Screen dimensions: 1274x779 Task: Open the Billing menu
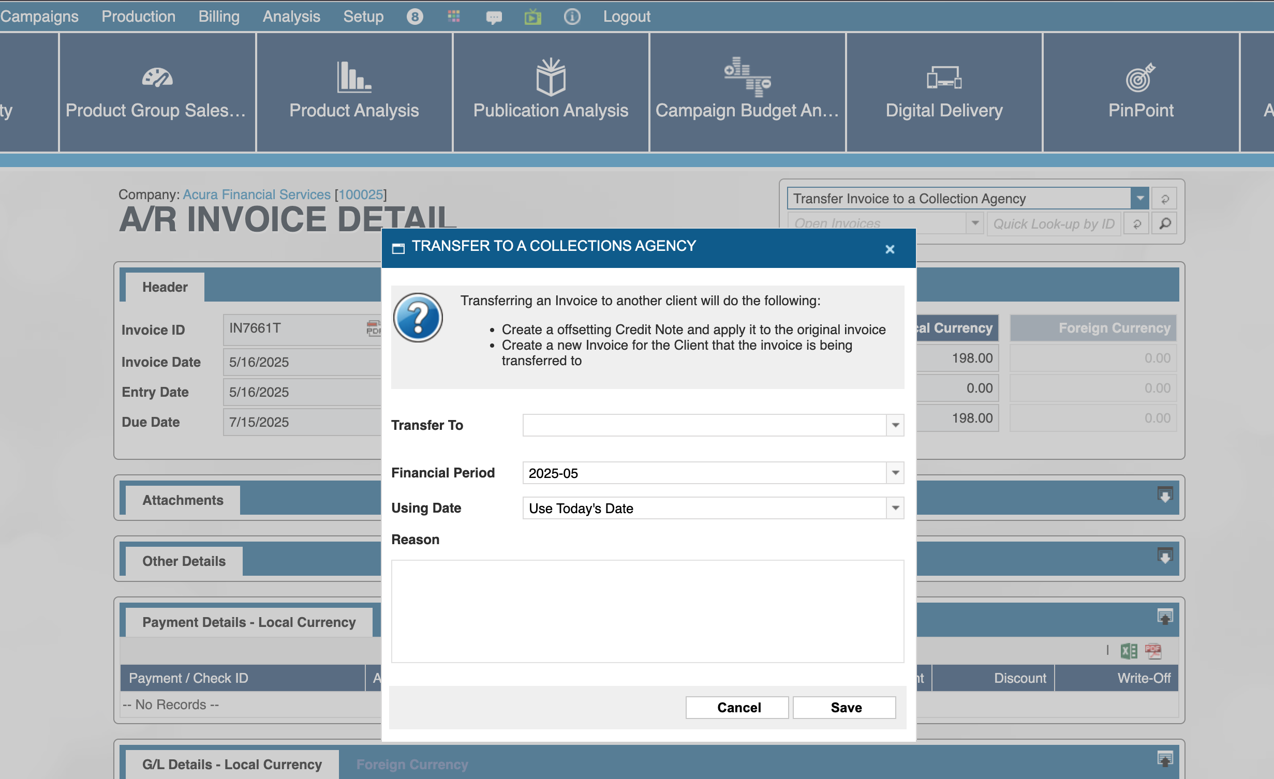coord(219,17)
